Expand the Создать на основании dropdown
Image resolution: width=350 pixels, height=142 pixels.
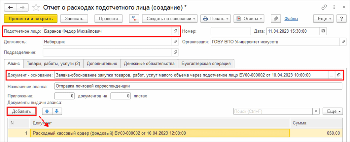(x=170, y=19)
